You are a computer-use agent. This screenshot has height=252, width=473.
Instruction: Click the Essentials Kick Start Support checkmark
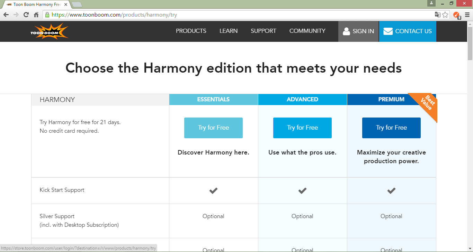tap(213, 190)
